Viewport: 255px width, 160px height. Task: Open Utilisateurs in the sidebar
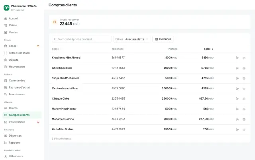[x=22, y=156]
